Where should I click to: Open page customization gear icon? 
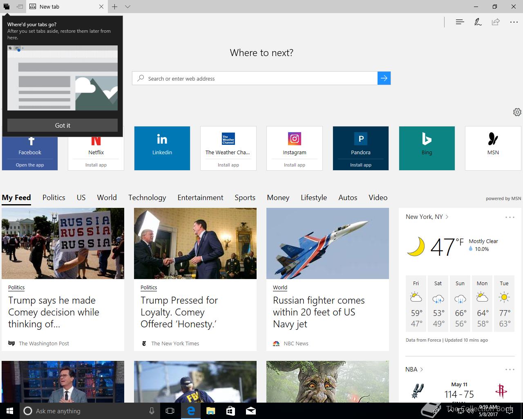pos(517,112)
